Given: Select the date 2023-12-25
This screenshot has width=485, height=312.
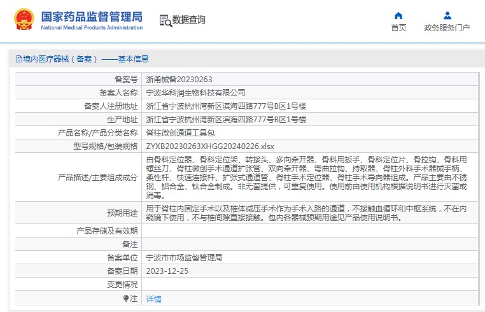Looking at the screenshot, I should pos(167,271).
